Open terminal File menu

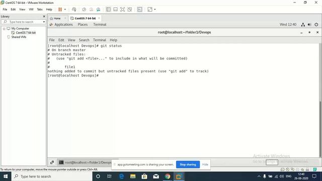pos(52,40)
